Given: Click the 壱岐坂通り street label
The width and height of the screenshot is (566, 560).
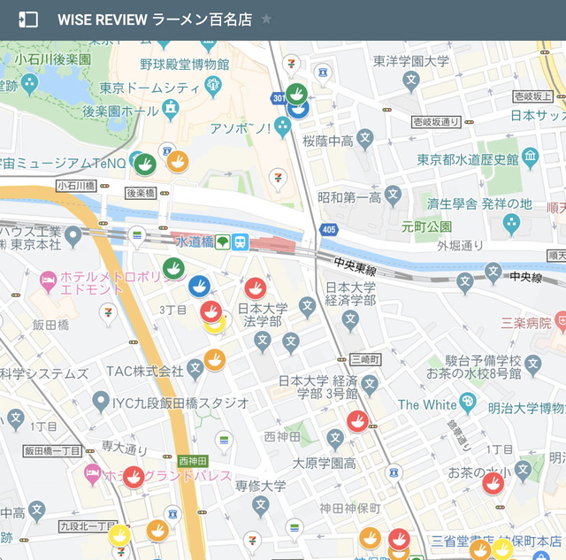Looking at the screenshot, I should coord(436,122).
